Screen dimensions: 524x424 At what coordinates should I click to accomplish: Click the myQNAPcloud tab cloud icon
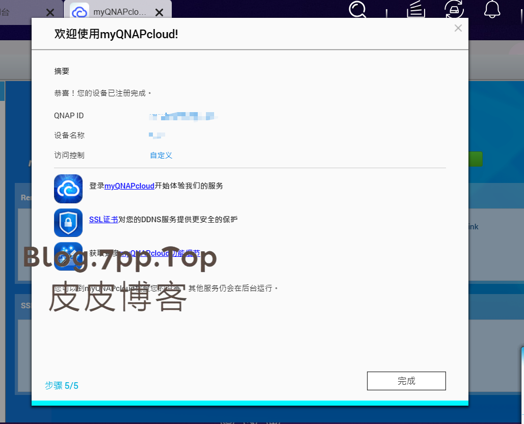[80, 12]
